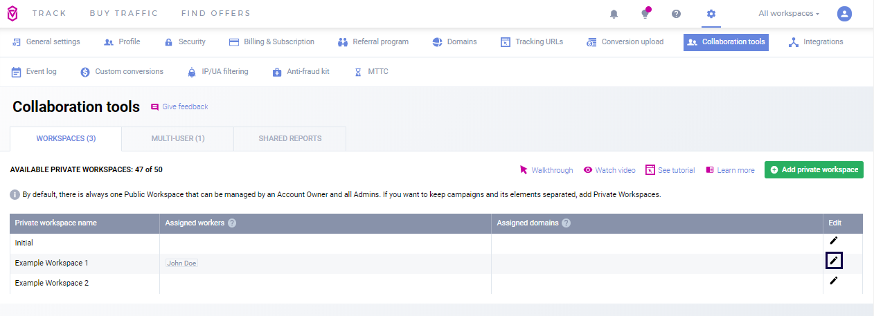Click Assigned workers help tooltip icon
The image size is (874, 316).
coord(232,223)
